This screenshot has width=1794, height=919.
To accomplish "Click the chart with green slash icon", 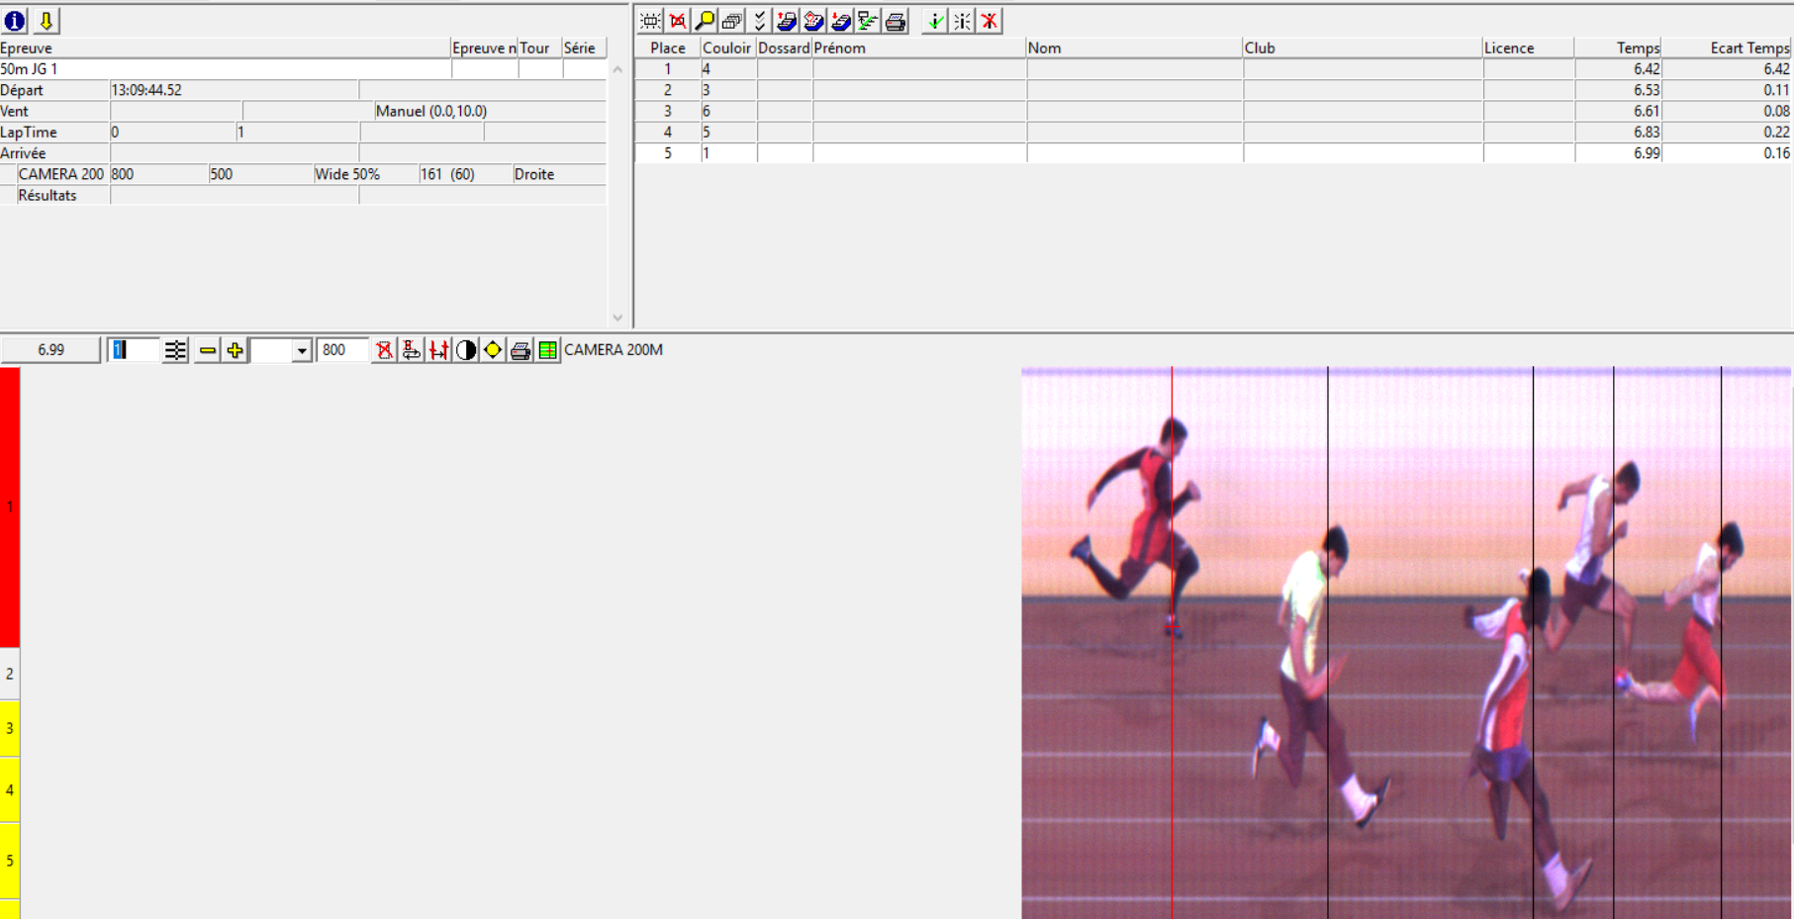I will 868,21.
